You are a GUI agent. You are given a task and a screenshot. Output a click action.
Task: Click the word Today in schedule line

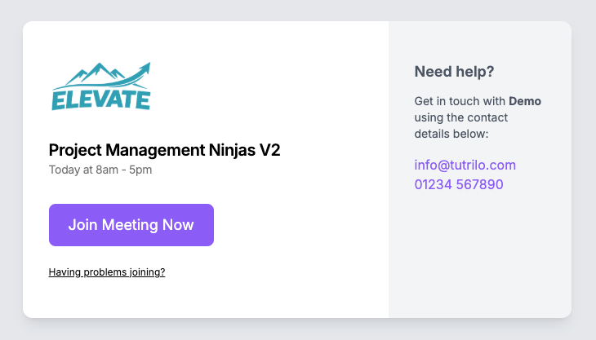[x=64, y=170]
